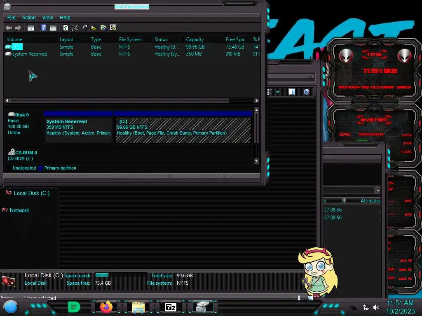Open the Explorer view options dropdown arrow
The height and width of the screenshot is (316, 422).
(278, 92)
